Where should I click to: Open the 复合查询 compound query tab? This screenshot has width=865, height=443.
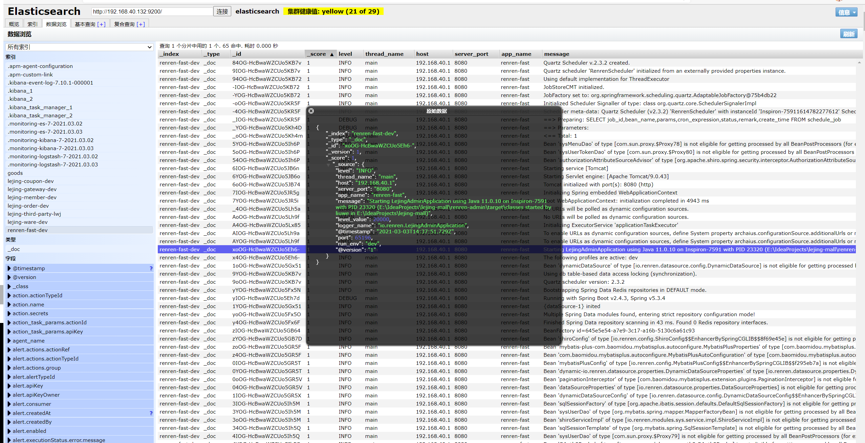coord(129,24)
